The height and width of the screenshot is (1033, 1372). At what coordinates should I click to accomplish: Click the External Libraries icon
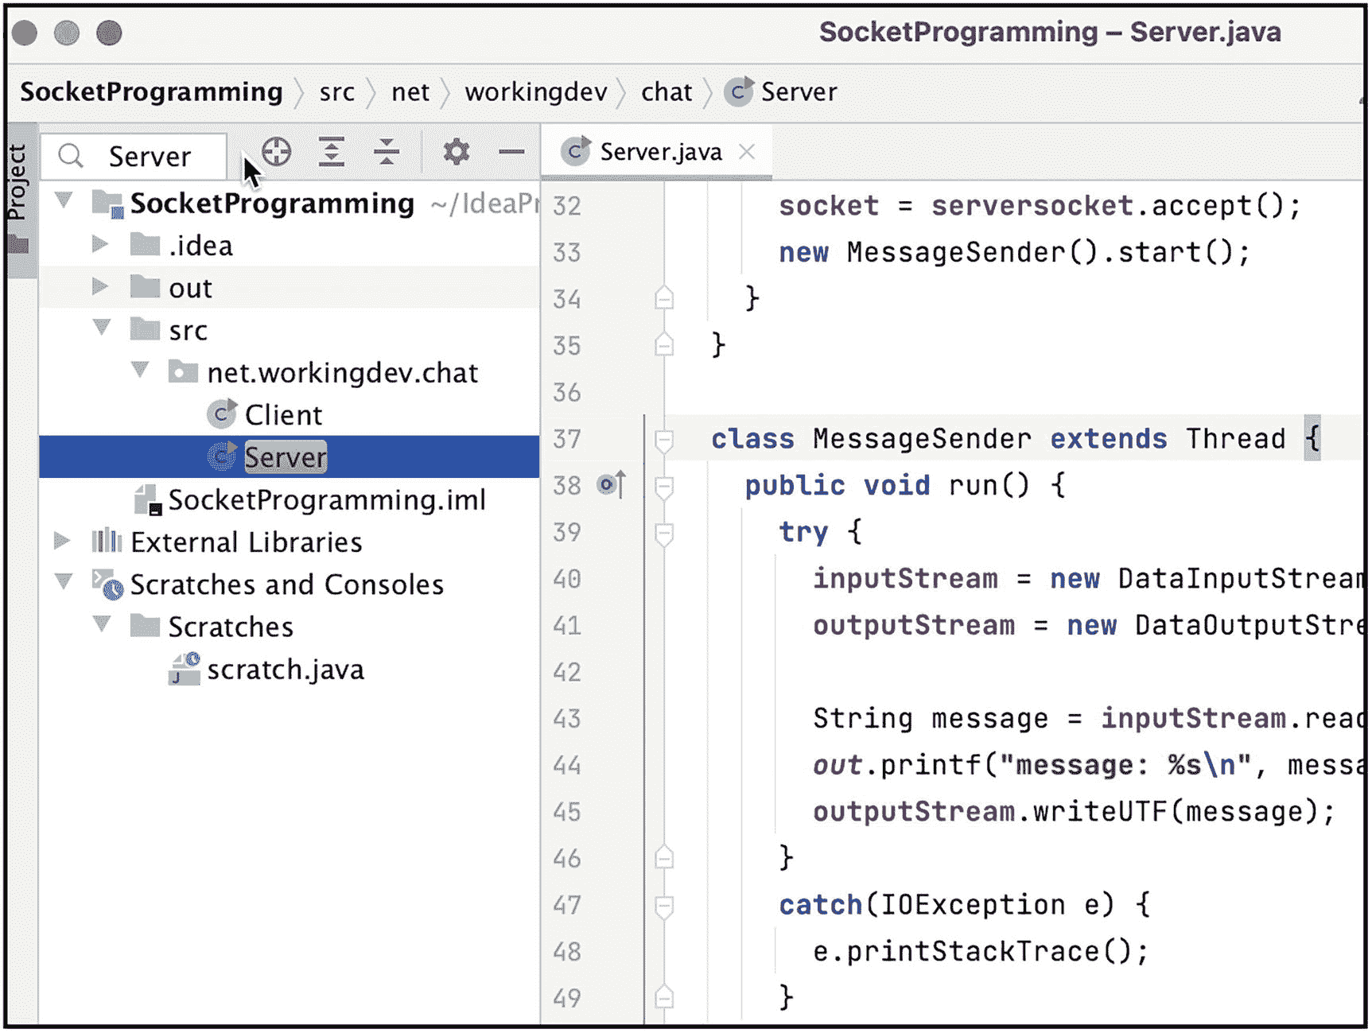106,542
